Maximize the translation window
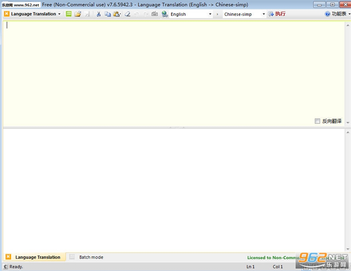Image resolution: width=351 pixels, height=271 pixels. click(x=332, y=4)
